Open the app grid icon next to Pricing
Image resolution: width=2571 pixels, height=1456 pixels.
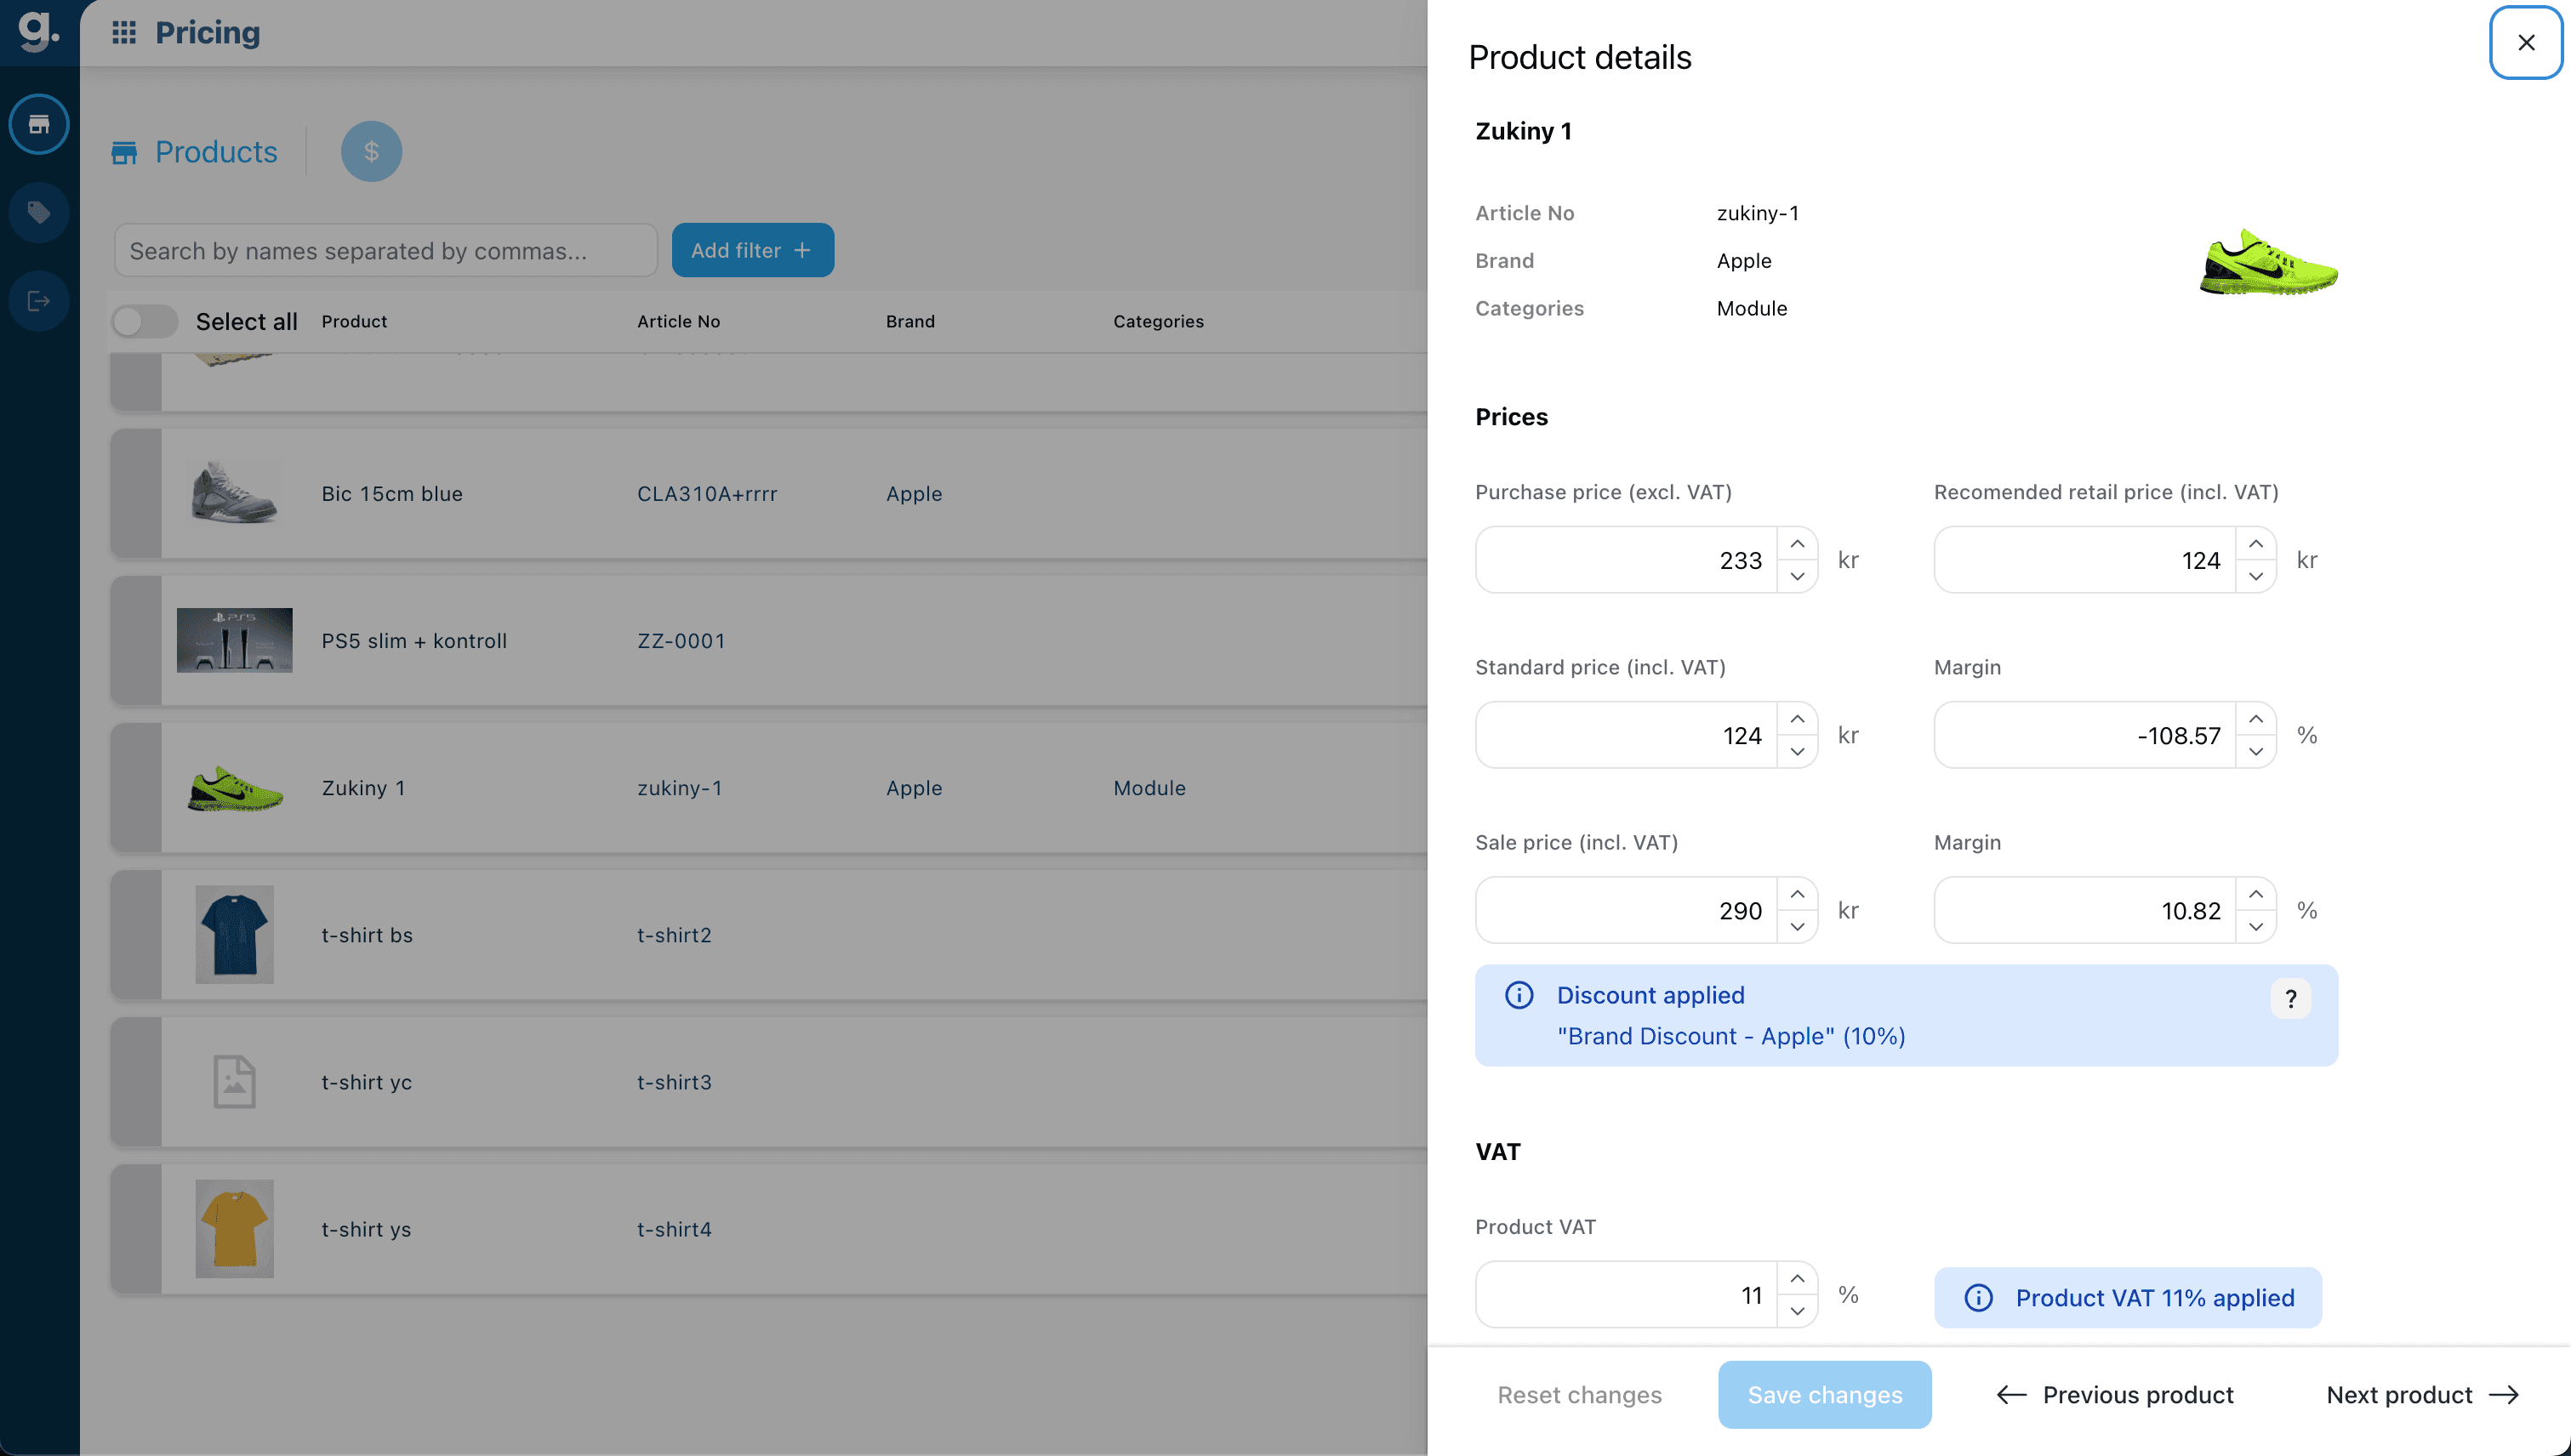tap(123, 32)
